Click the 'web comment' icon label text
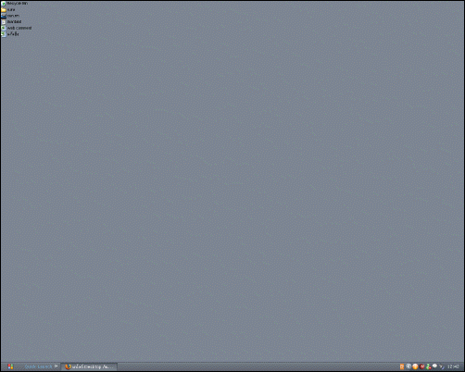This screenshot has width=465, height=372. click(x=19, y=28)
